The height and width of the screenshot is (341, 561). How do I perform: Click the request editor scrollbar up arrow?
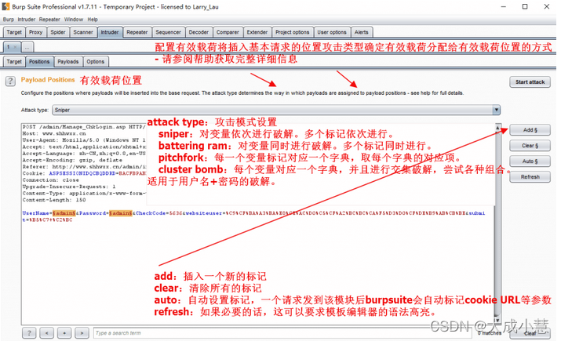497,127
